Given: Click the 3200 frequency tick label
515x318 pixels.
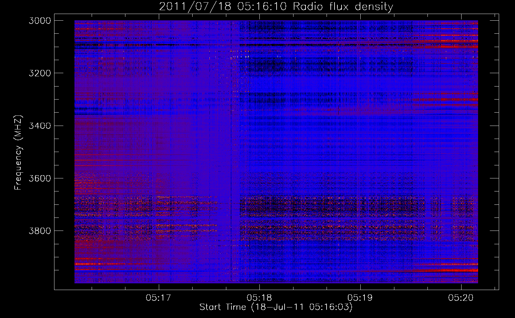Looking at the screenshot, I should click(x=40, y=73).
